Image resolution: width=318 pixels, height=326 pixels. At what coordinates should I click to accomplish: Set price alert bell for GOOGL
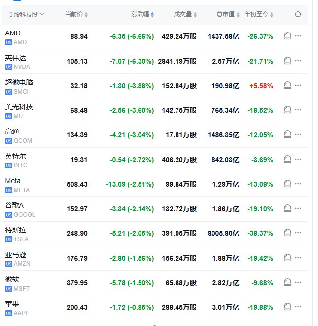tap(287, 208)
